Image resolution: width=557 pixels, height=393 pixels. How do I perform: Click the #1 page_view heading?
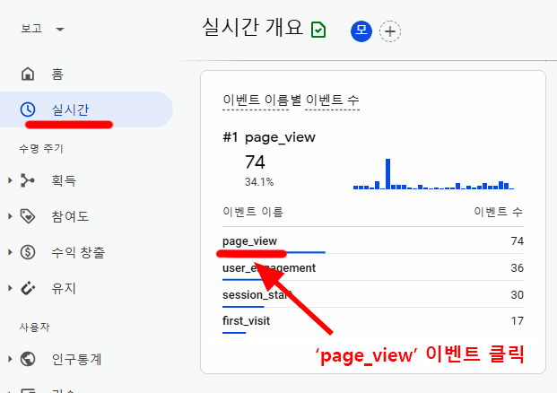pos(269,137)
